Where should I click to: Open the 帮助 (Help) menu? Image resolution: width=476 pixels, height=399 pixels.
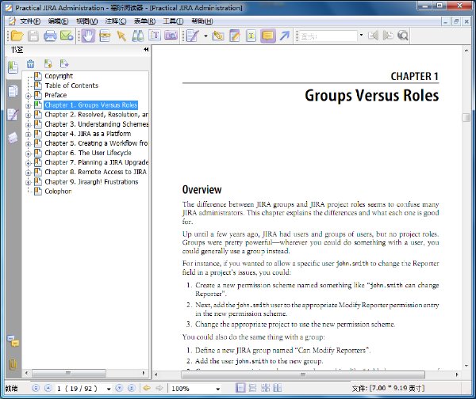coord(202,21)
